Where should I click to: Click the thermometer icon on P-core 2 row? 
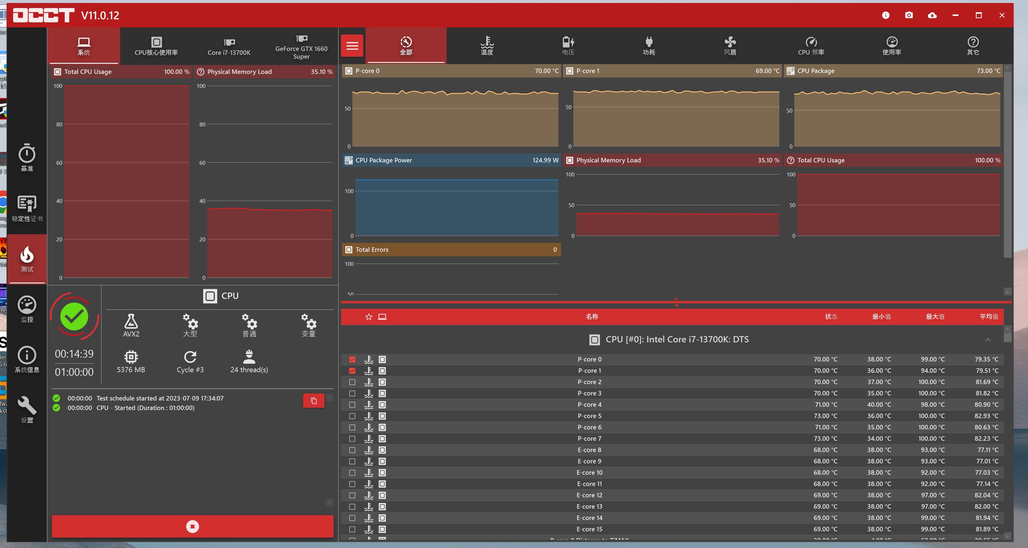coord(369,382)
